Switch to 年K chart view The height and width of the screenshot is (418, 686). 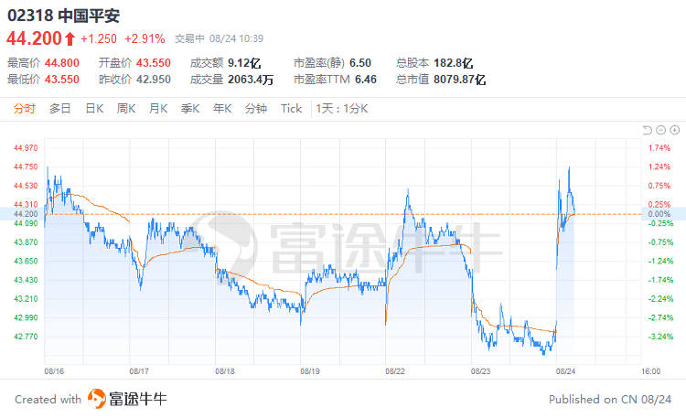point(222,109)
